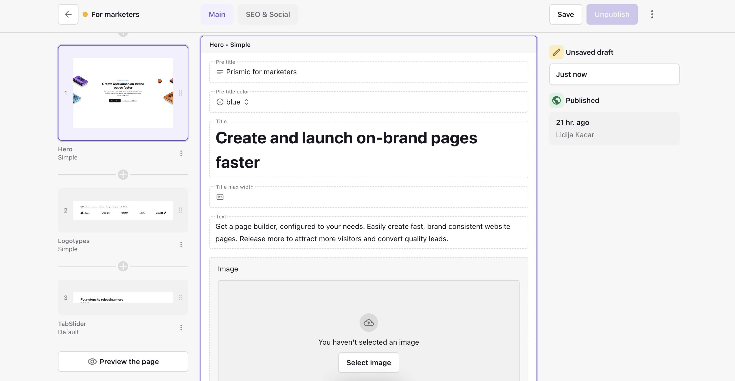Switch to the Main tab
The image size is (735, 381).
217,14
